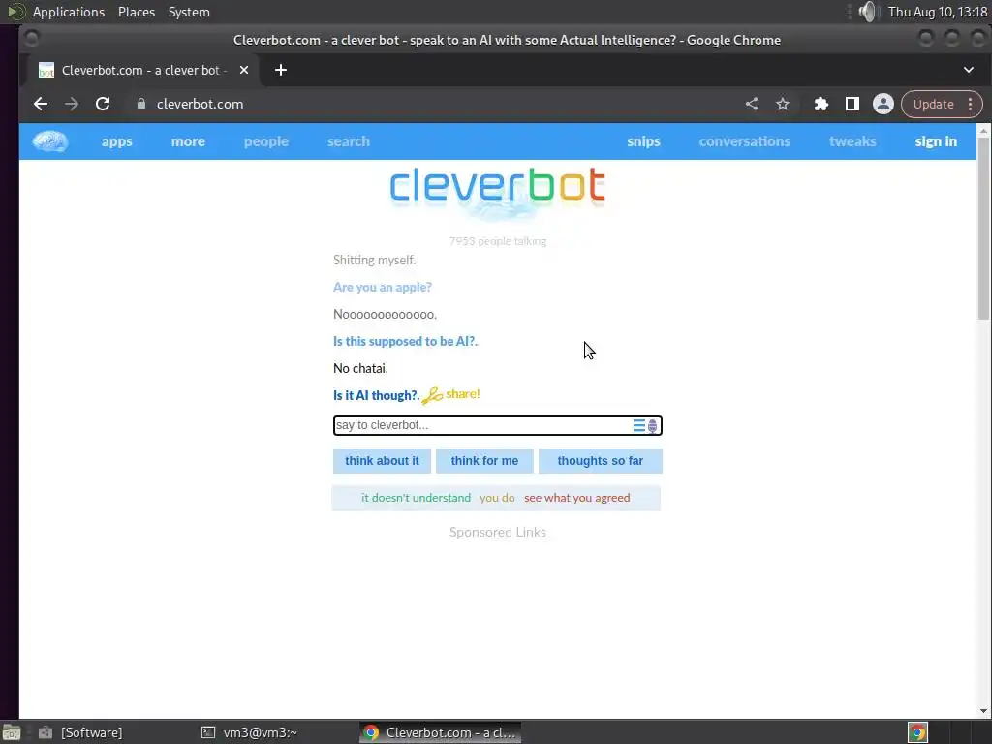Screen dimensions: 992x744
Task: Open the Applications menu
Action: 69,12
